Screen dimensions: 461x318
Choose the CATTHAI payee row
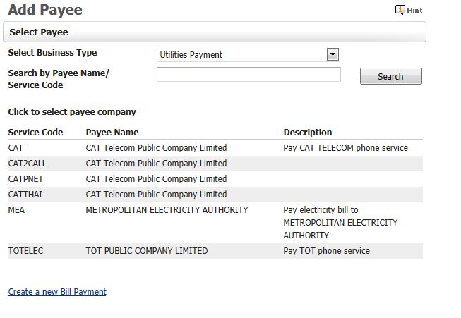coord(215,195)
